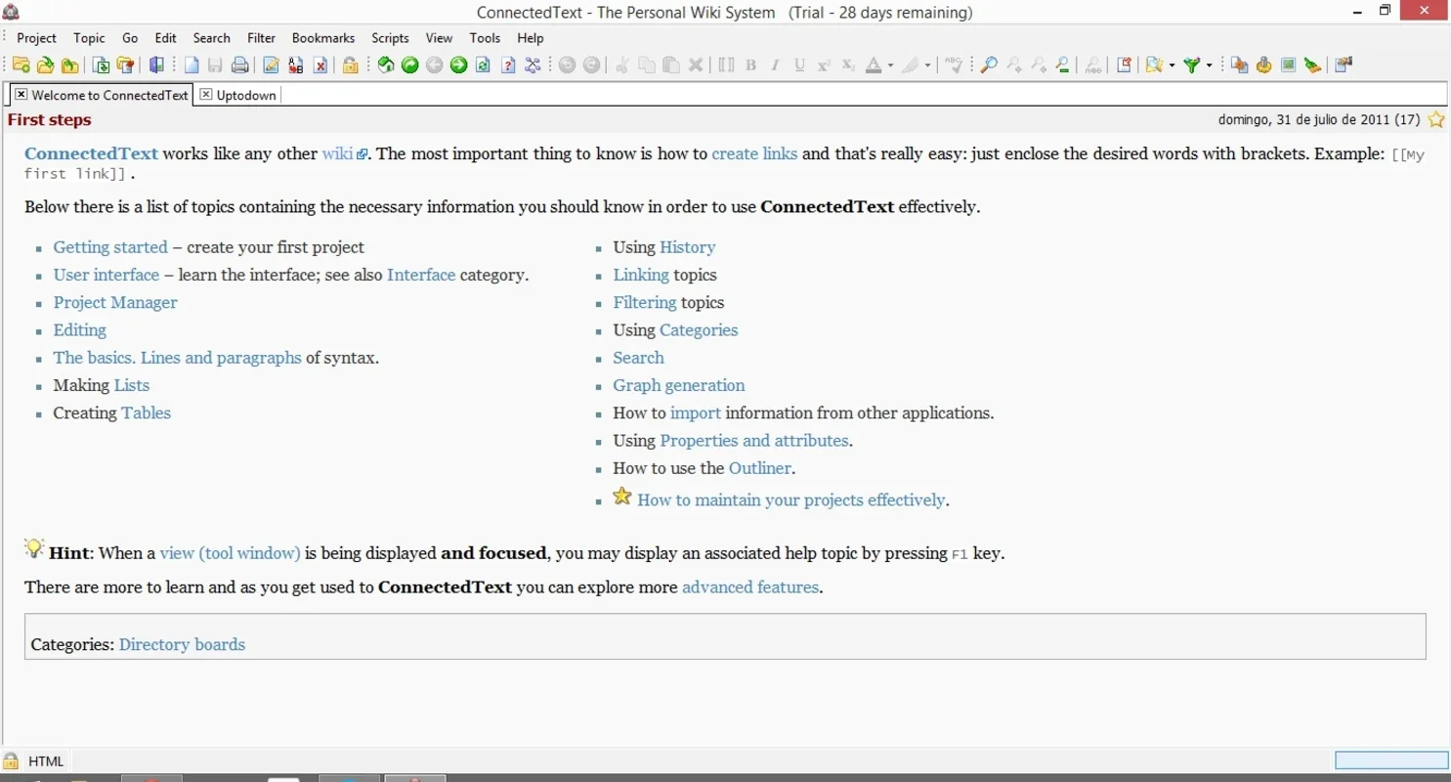
Task: Open the highlighter color dropdown arrow
Action: 927,65
